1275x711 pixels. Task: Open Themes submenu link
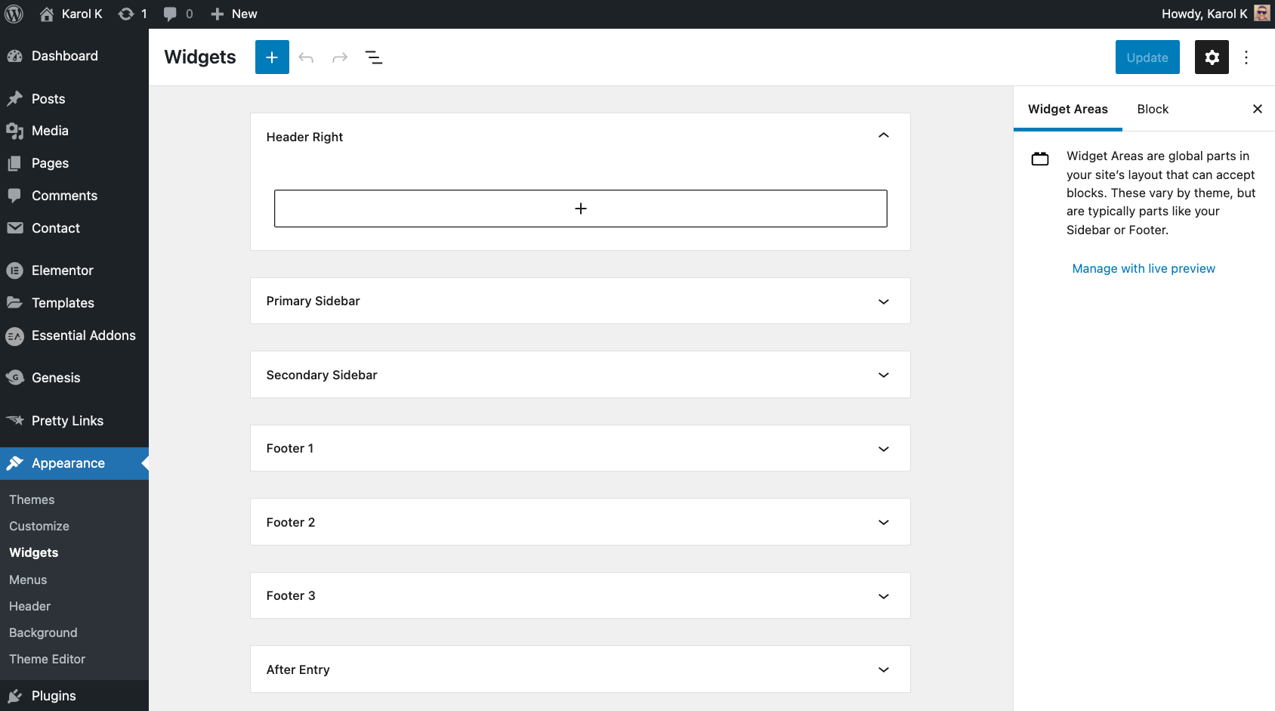(32, 499)
